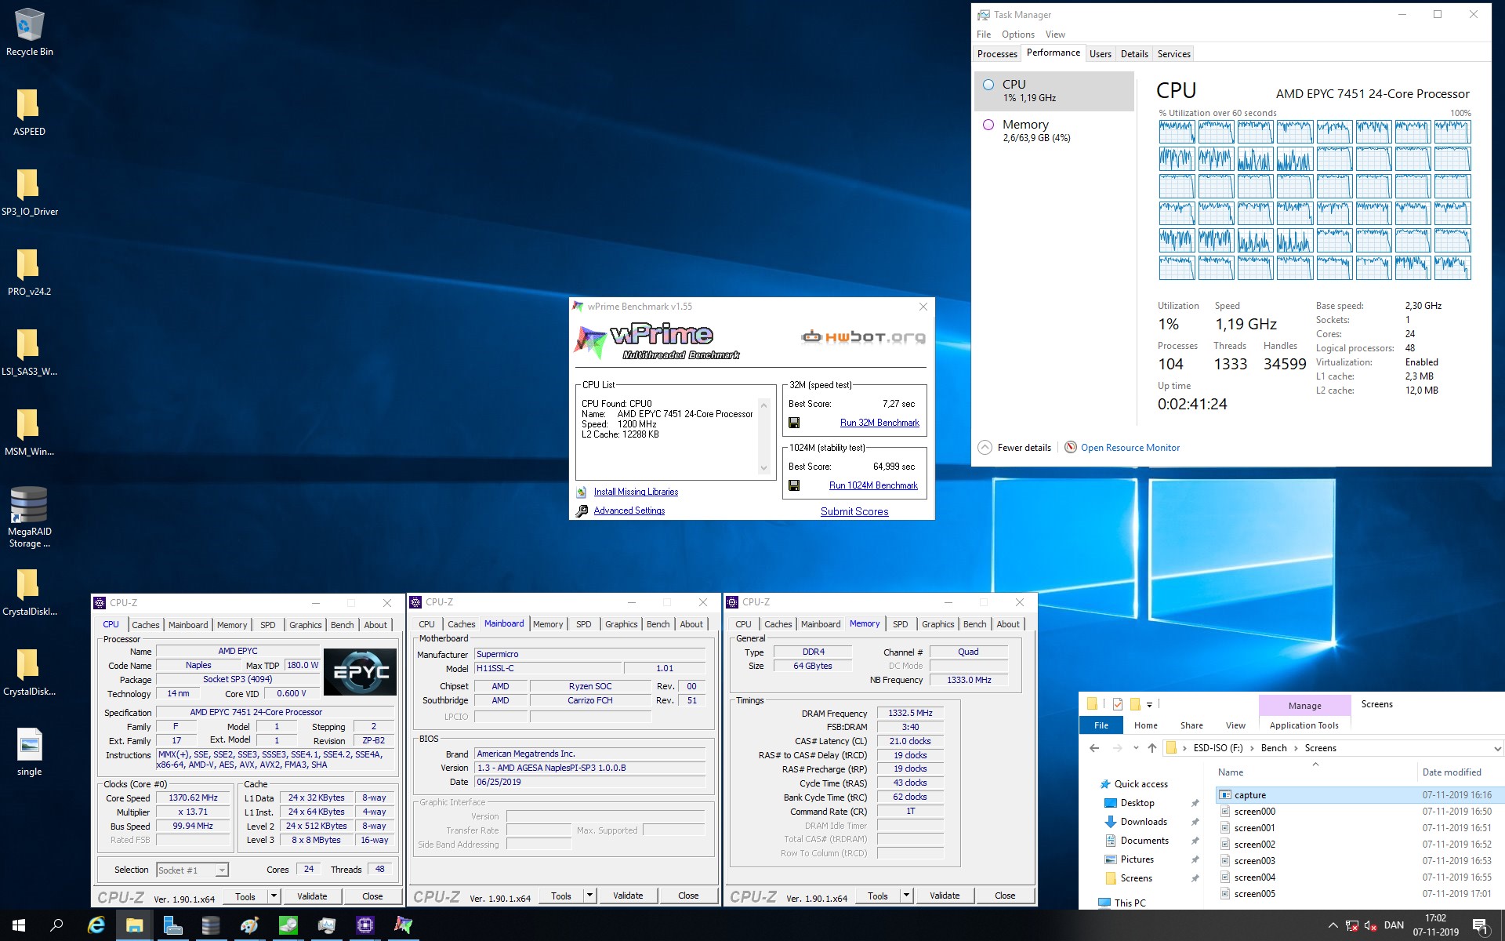
Task: Click the Close button in CPU-Z Mainboard window
Action: coord(688,895)
